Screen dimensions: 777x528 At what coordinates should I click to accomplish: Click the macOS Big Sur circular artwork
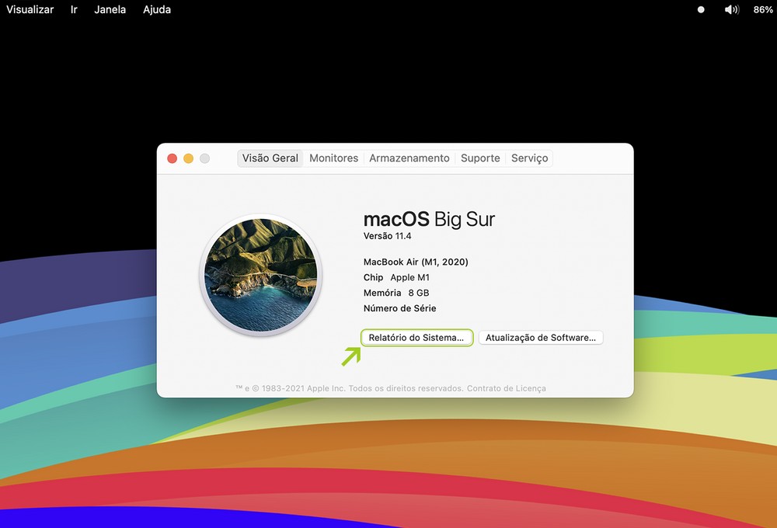pyautogui.click(x=260, y=276)
